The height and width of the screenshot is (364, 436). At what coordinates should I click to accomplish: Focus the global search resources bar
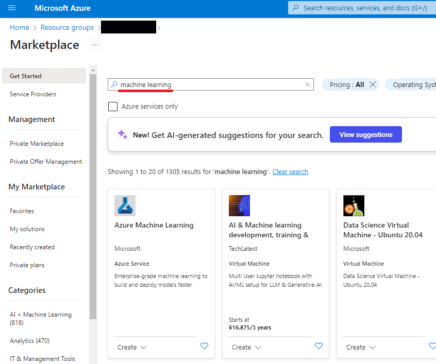pos(362,8)
